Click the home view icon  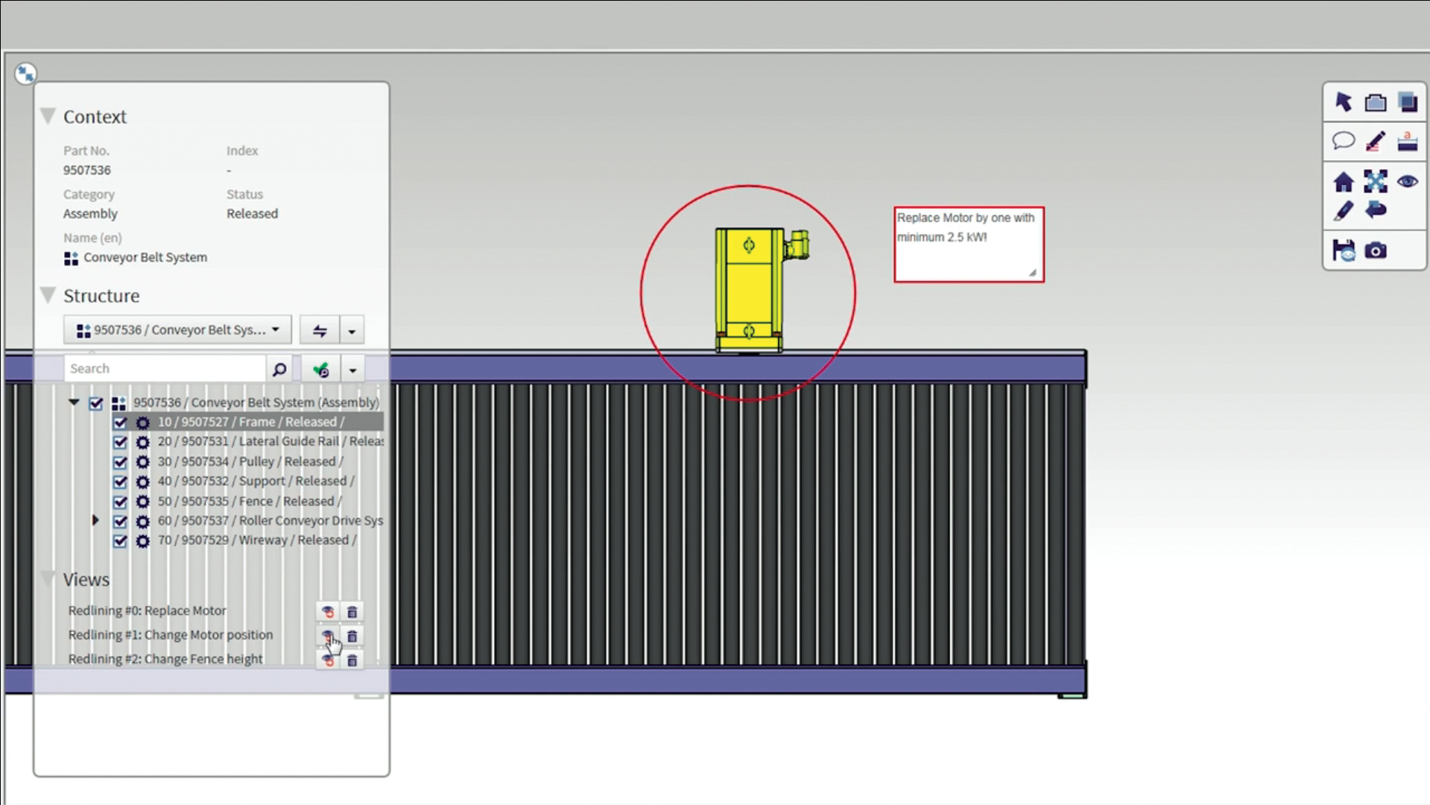[x=1343, y=182]
